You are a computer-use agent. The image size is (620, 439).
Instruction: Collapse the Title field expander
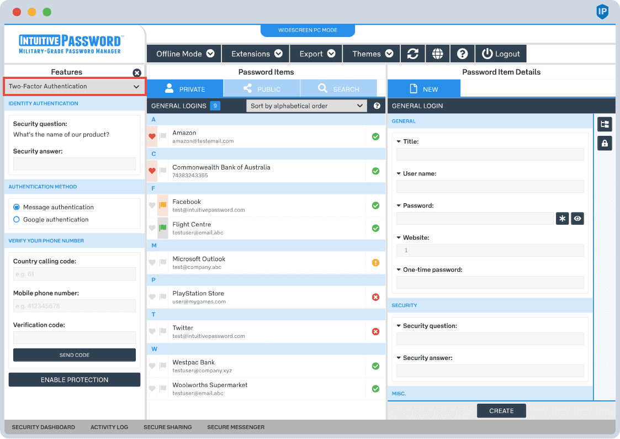coord(399,141)
